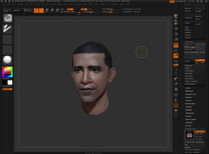Expand the Morph Target subpalette

click(191, 119)
